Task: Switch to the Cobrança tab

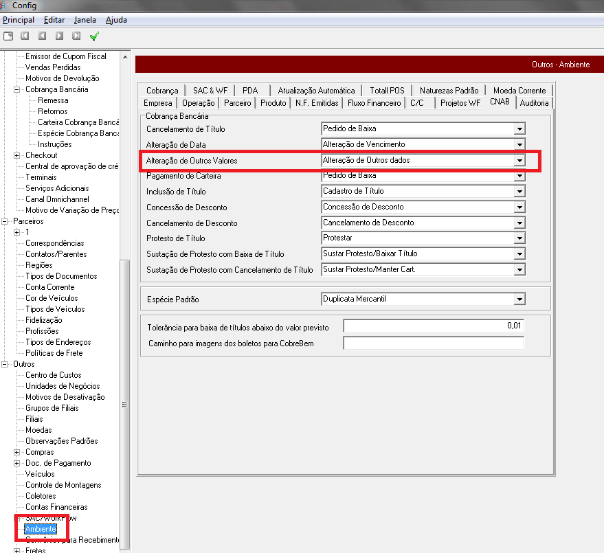Action: (x=162, y=91)
